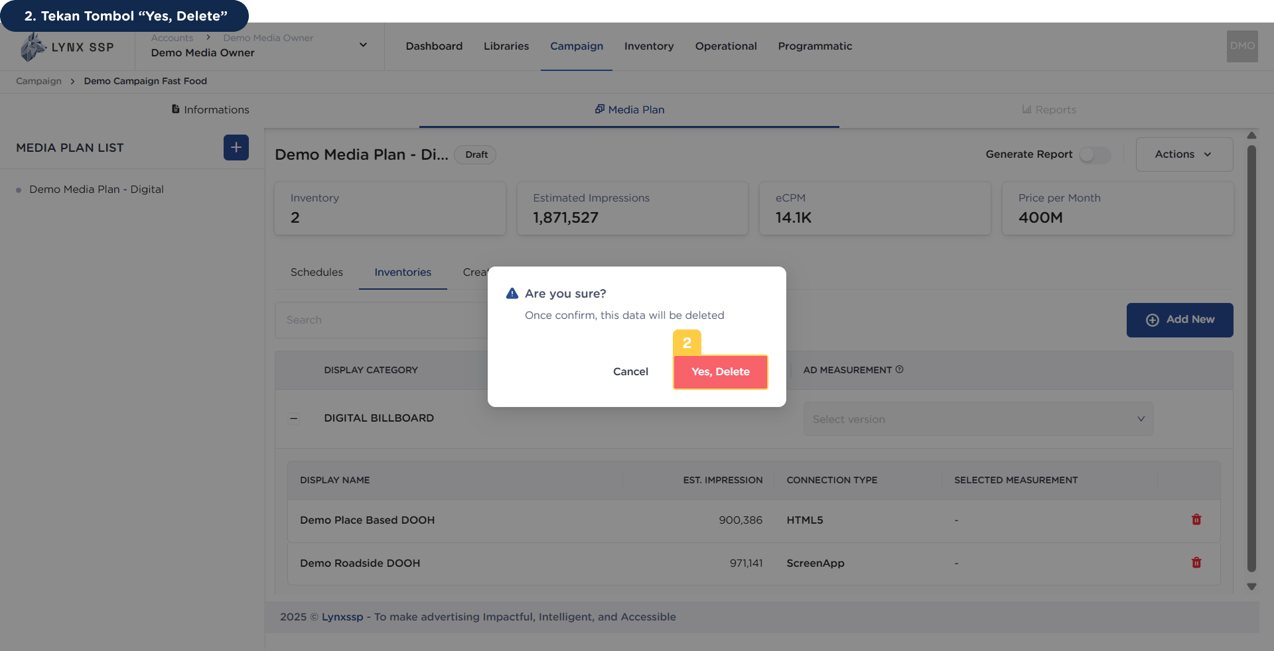Delete the Demo Place Based DOOH row
This screenshot has height=651, width=1274.
click(1196, 520)
